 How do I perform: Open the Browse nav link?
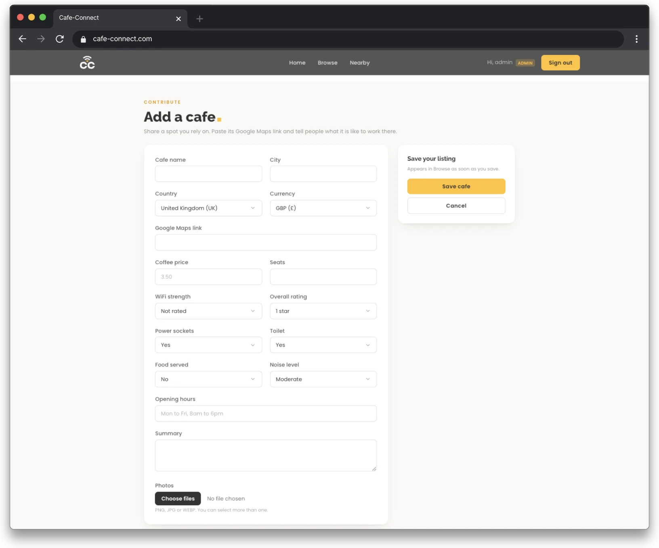(x=327, y=63)
